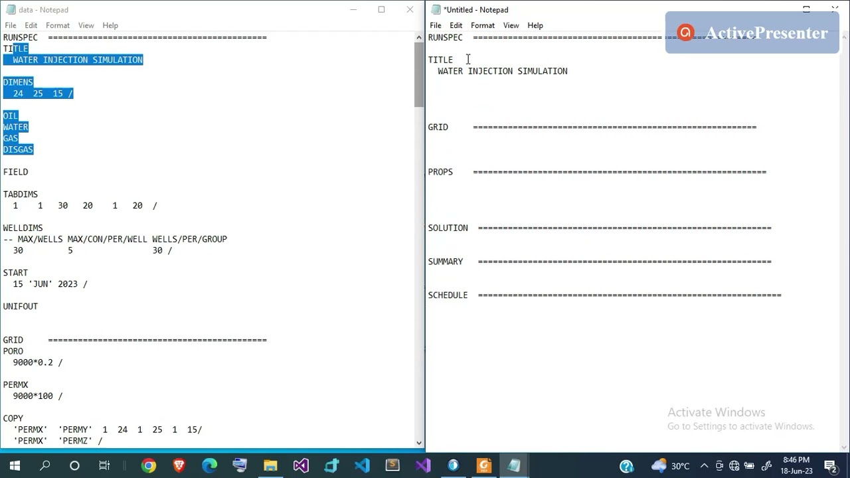Open Format menu in Untitled Notepad
The height and width of the screenshot is (478, 850).
click(483, 25)
